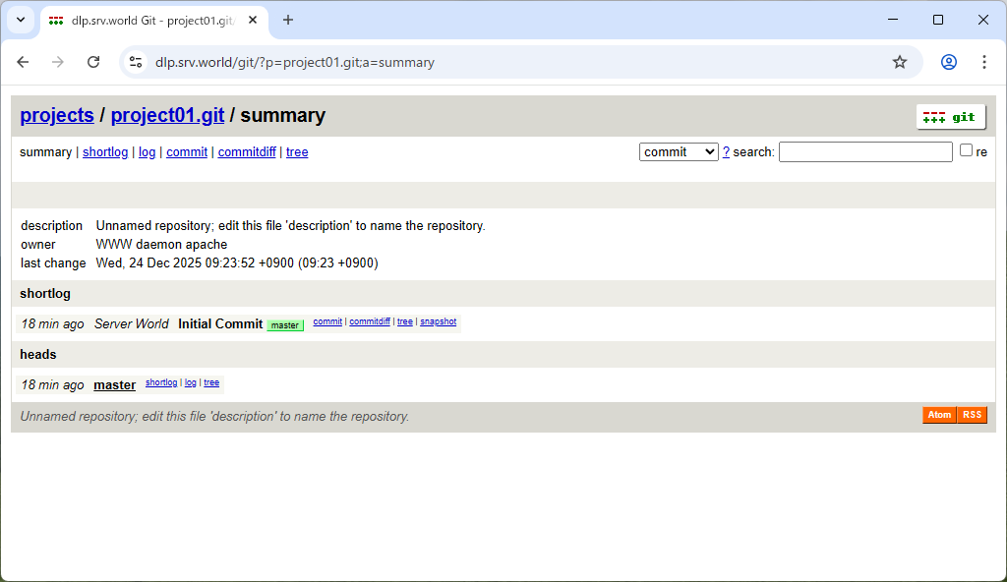This screenshot has height=582, width=1007.
Task: Maximize the browser window
Action: (937, 20)
